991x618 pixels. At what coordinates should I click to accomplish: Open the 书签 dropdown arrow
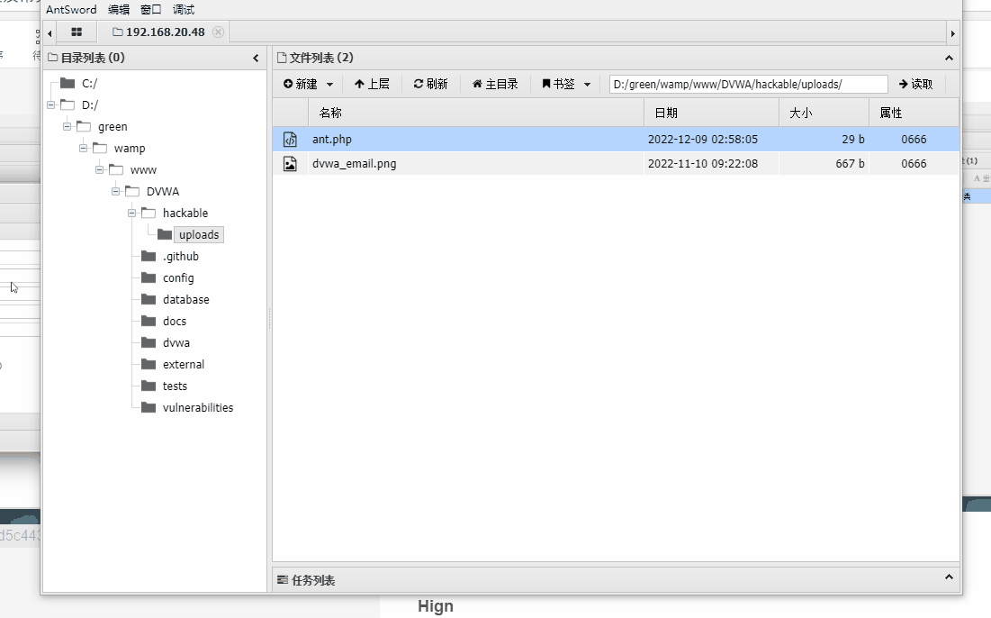(x=587, y=84)
